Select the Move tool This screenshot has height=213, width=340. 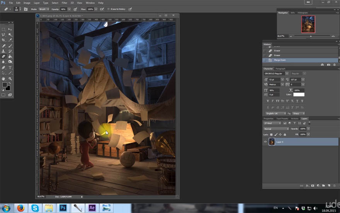click(10, 29)
